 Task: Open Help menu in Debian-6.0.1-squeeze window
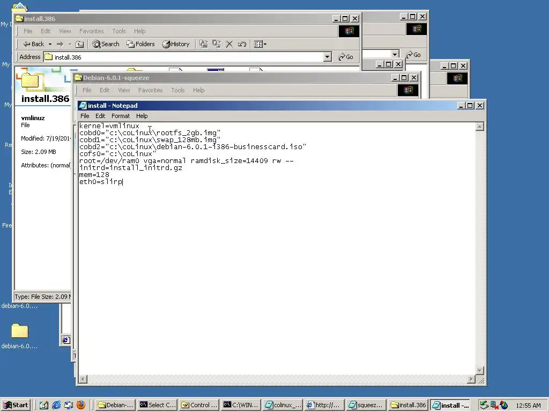(198, 90)
